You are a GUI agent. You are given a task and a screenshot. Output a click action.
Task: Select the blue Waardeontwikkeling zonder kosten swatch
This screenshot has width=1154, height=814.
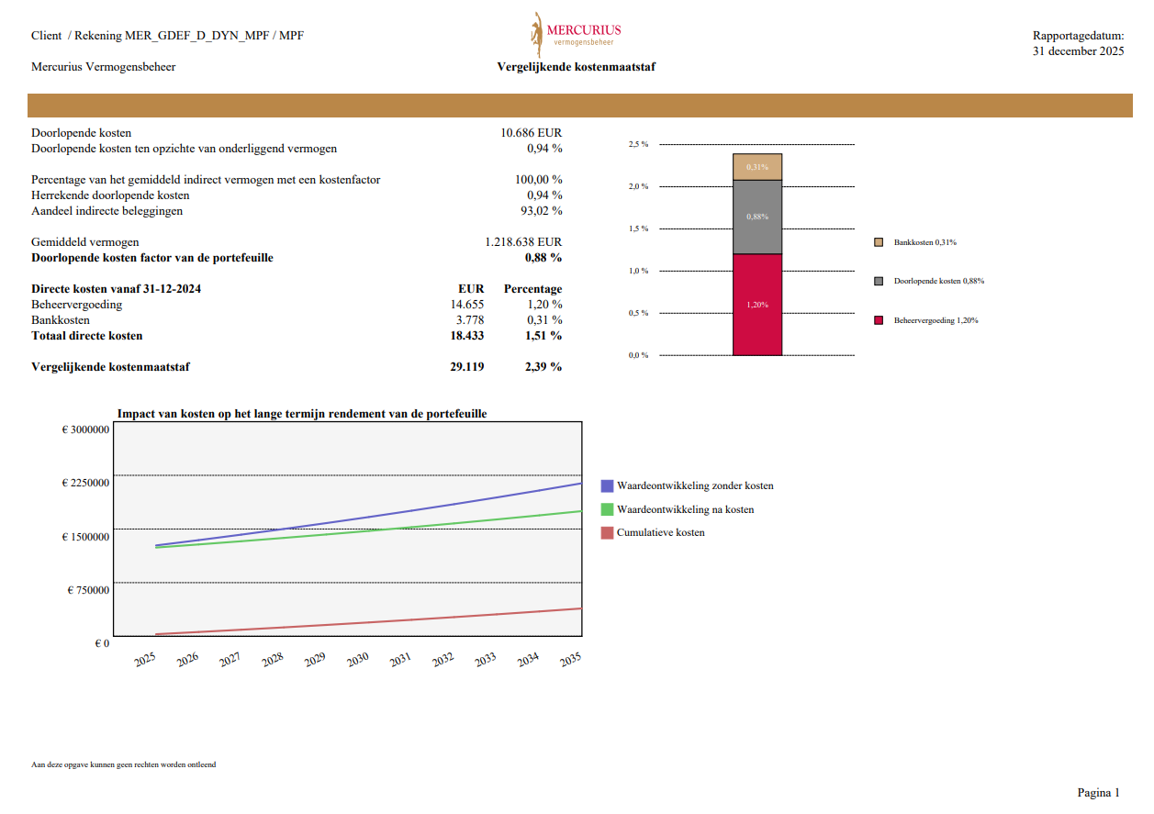(607, 485)
